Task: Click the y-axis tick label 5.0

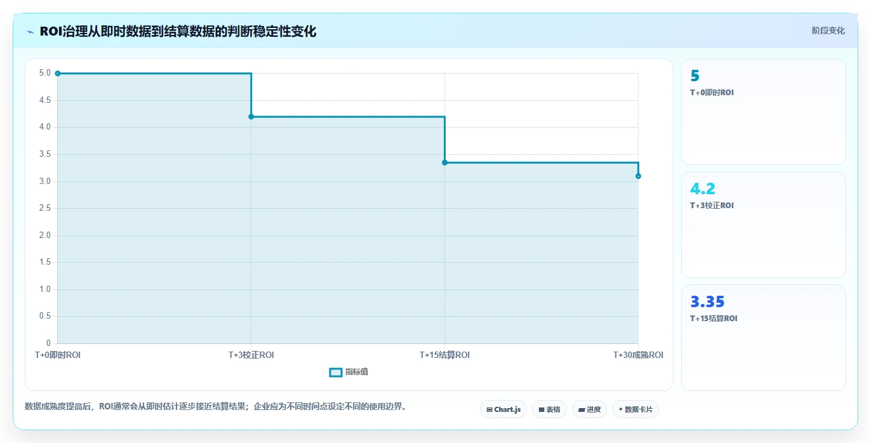Action: tap(45, 73)
